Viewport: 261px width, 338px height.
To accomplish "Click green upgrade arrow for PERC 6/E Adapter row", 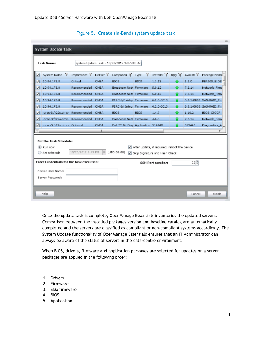I will tap(177, 100).
